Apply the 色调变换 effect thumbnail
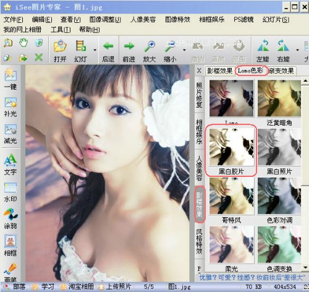Image resolution: width=309 pixels, height=292 pixels. (x=279, y=244)
